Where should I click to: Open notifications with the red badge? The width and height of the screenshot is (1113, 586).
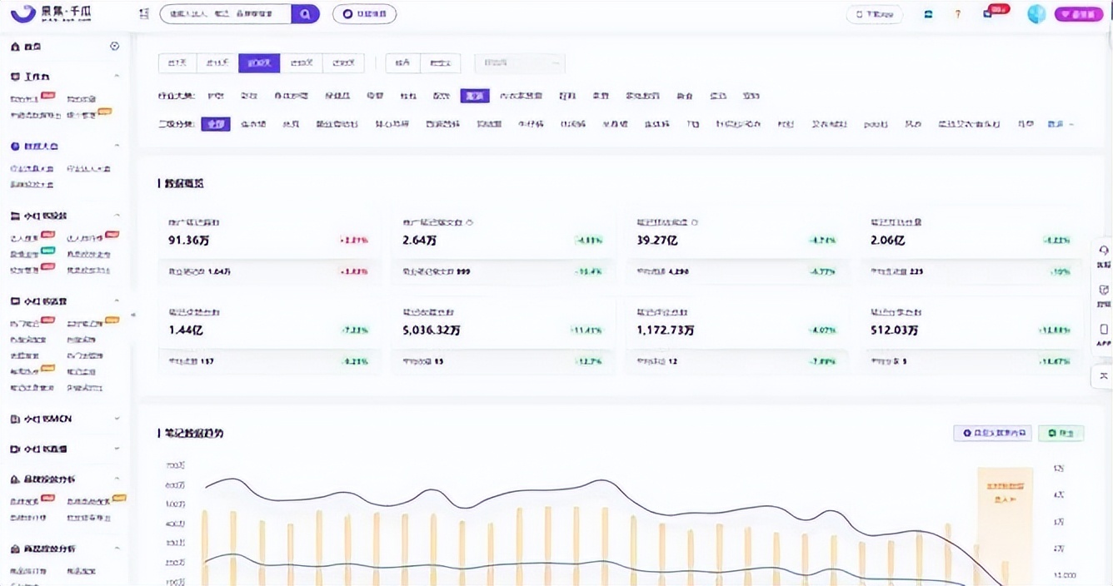coord(989,13)
